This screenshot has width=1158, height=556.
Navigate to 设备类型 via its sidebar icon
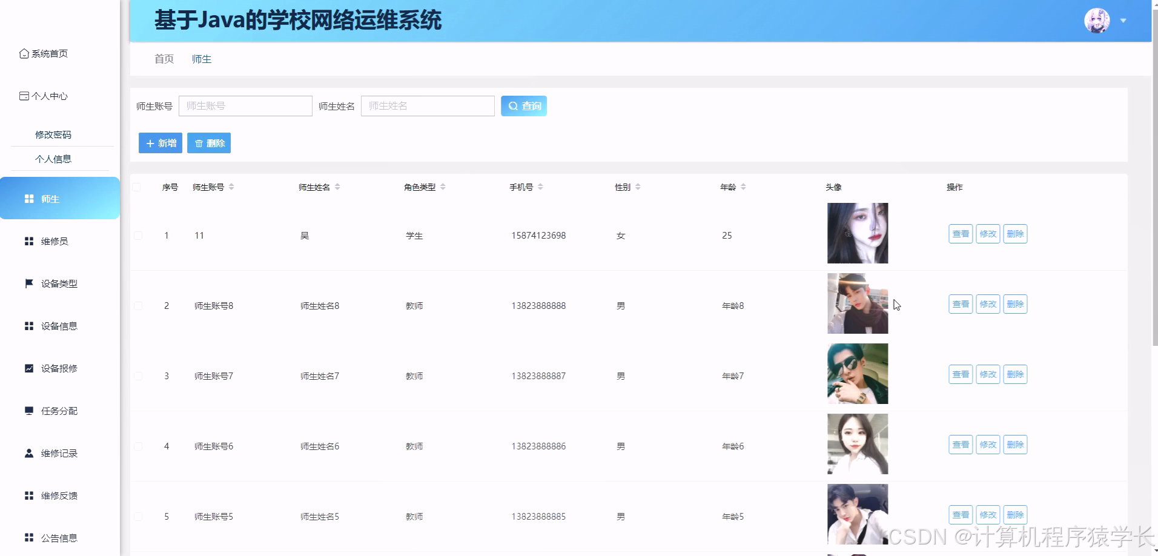[x=59, y=283]
